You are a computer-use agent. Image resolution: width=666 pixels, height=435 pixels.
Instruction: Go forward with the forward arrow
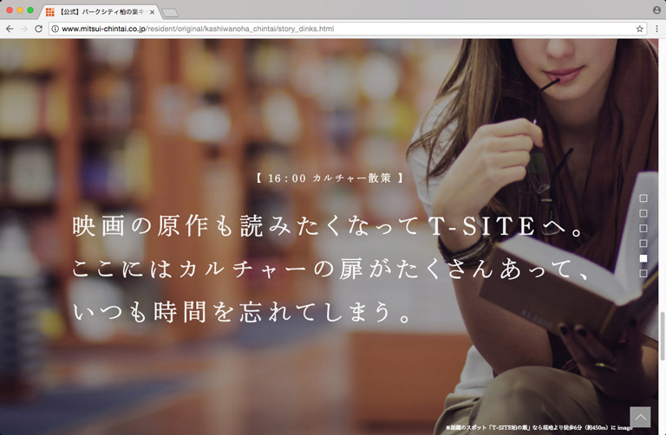(x=24, y=29)
